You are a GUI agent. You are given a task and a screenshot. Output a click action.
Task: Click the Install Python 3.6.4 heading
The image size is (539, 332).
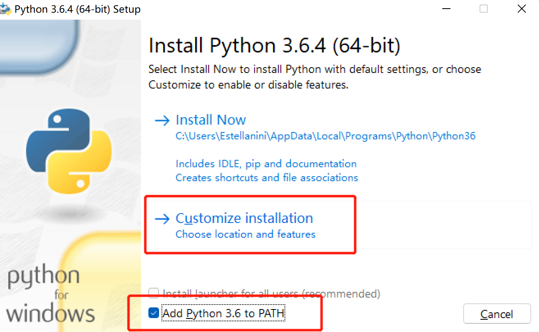pyautogui.click(x=274, y=45)
